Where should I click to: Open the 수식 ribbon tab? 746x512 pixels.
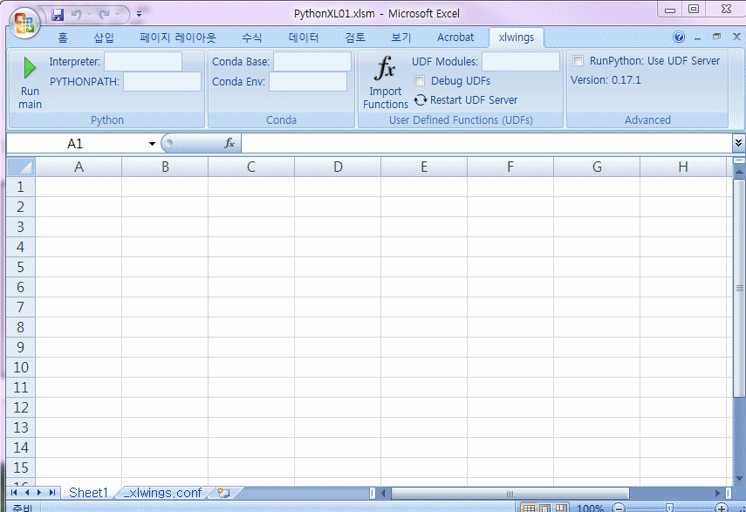[251, 38]
